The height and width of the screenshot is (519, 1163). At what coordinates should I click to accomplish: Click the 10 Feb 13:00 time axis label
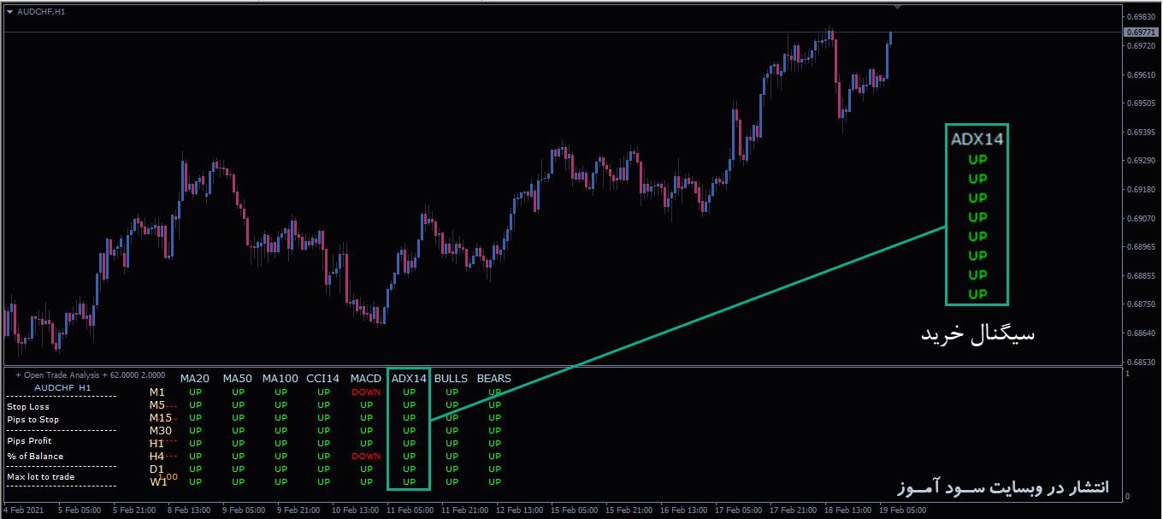[355, 510]
